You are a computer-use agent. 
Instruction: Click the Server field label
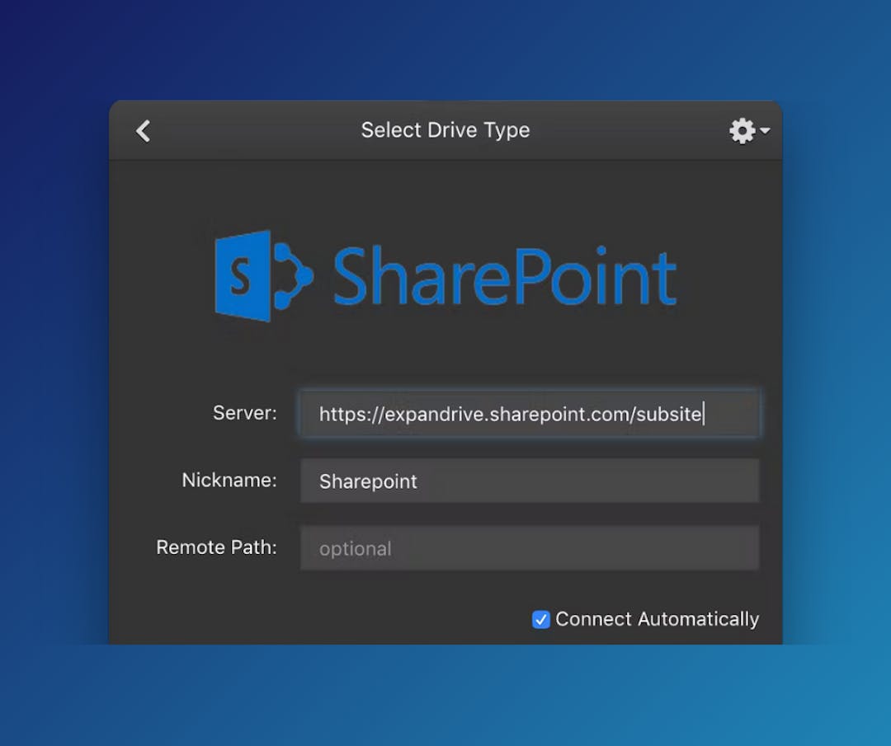click(244, 413)
